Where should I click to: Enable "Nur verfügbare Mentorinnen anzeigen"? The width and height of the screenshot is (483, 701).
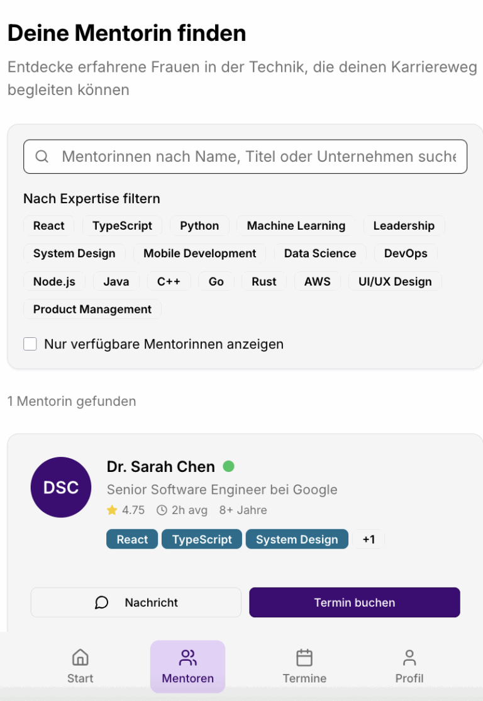pos(30,344)
